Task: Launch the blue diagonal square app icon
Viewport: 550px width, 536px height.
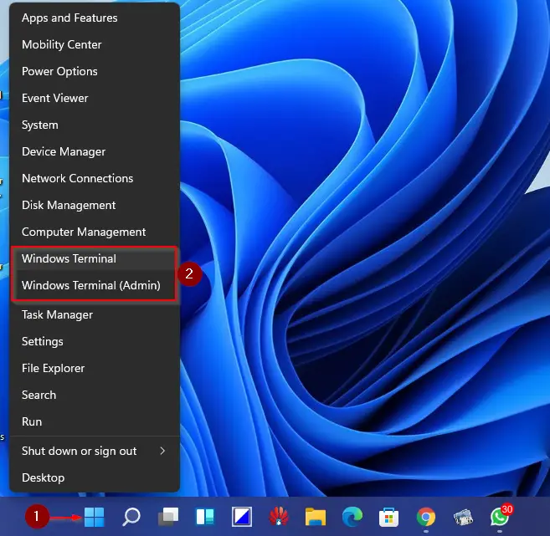Action: tap(242, 517)
